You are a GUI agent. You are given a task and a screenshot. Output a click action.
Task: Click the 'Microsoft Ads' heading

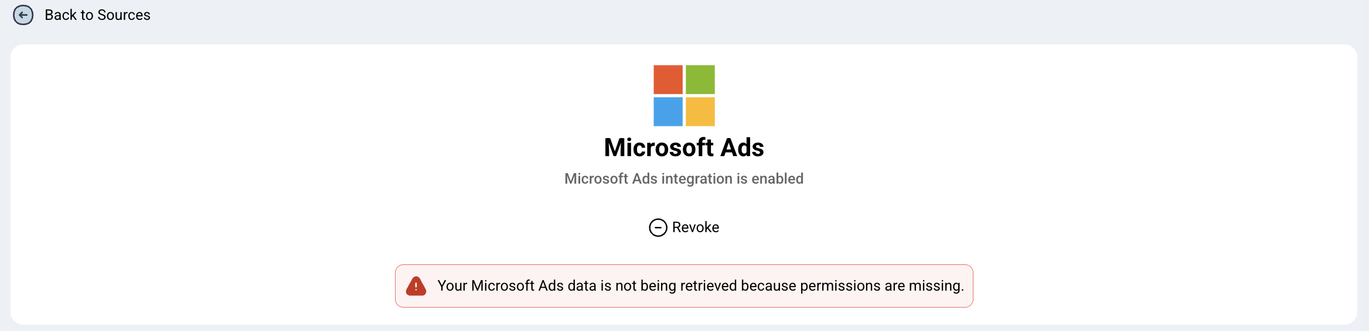(684, 147)
